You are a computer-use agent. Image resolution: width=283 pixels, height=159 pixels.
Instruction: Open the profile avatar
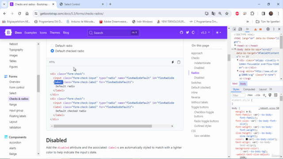click(271, 14)
